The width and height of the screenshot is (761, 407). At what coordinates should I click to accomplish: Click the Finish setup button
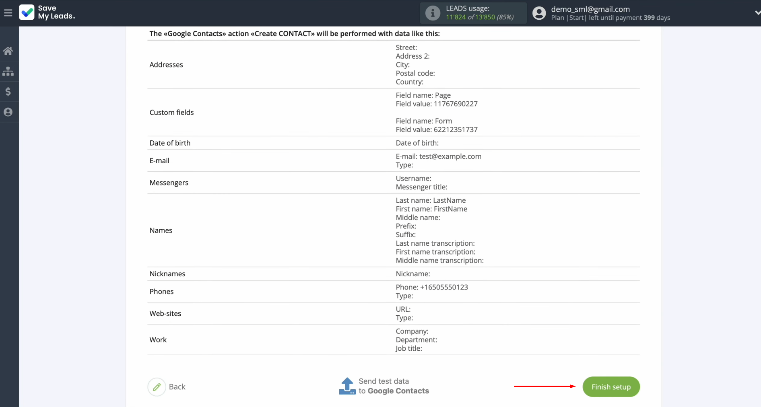click(611, 387)
